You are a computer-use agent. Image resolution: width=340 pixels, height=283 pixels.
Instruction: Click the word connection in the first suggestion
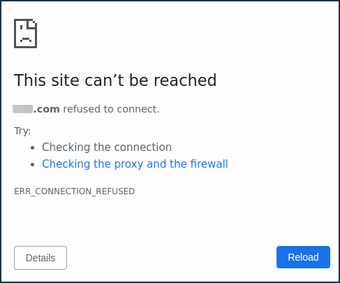click(143, 147)
